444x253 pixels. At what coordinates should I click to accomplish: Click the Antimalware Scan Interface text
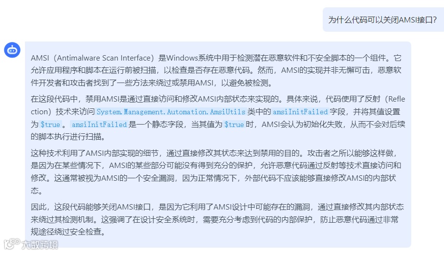point(104,58)
